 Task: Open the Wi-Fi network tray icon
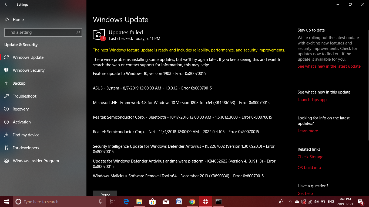[x=310, y=202]
